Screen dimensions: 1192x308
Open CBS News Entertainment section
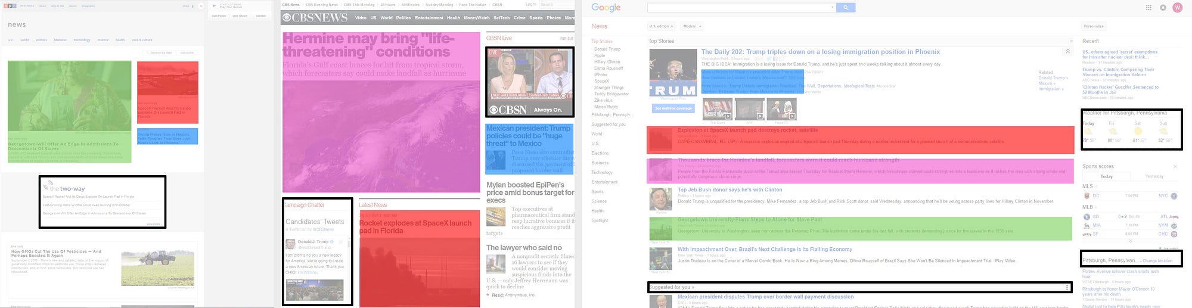point(429,18)
